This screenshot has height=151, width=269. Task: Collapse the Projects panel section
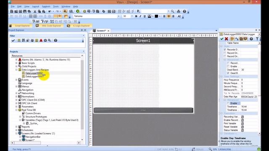(x=84, y=51)
